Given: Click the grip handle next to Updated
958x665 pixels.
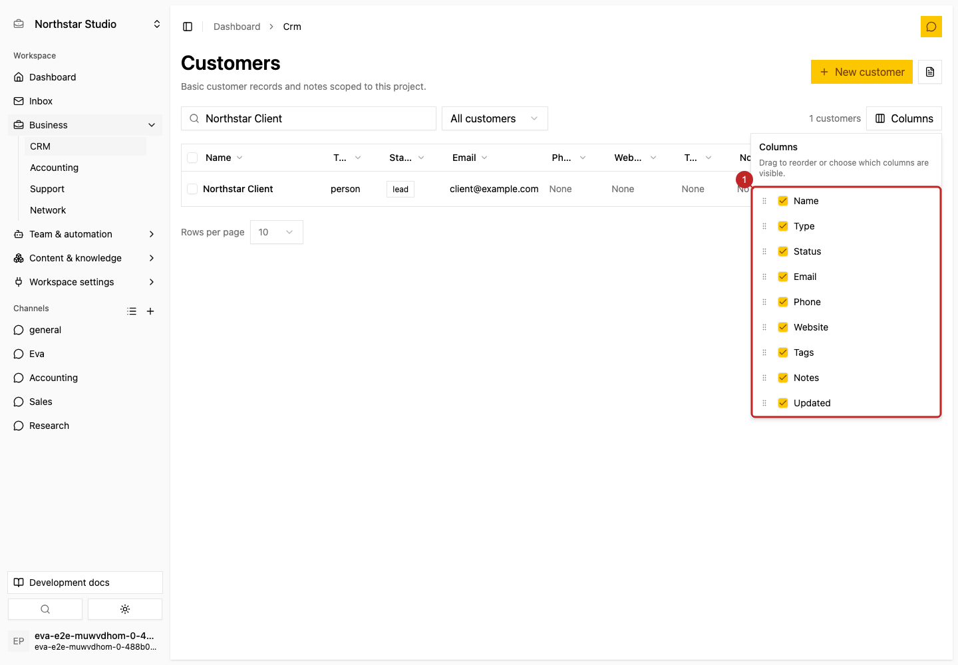Looking at the screenshot, I should [x=764, y=403].
